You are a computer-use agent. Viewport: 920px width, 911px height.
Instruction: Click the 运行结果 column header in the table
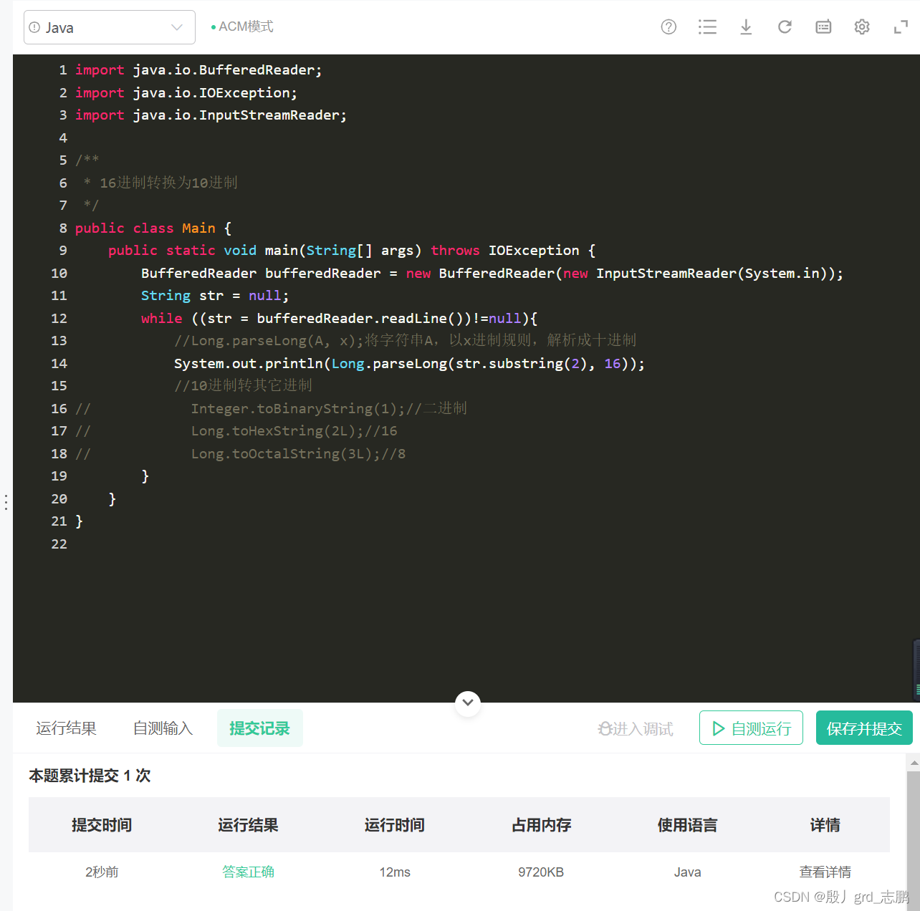pos(248,825)
